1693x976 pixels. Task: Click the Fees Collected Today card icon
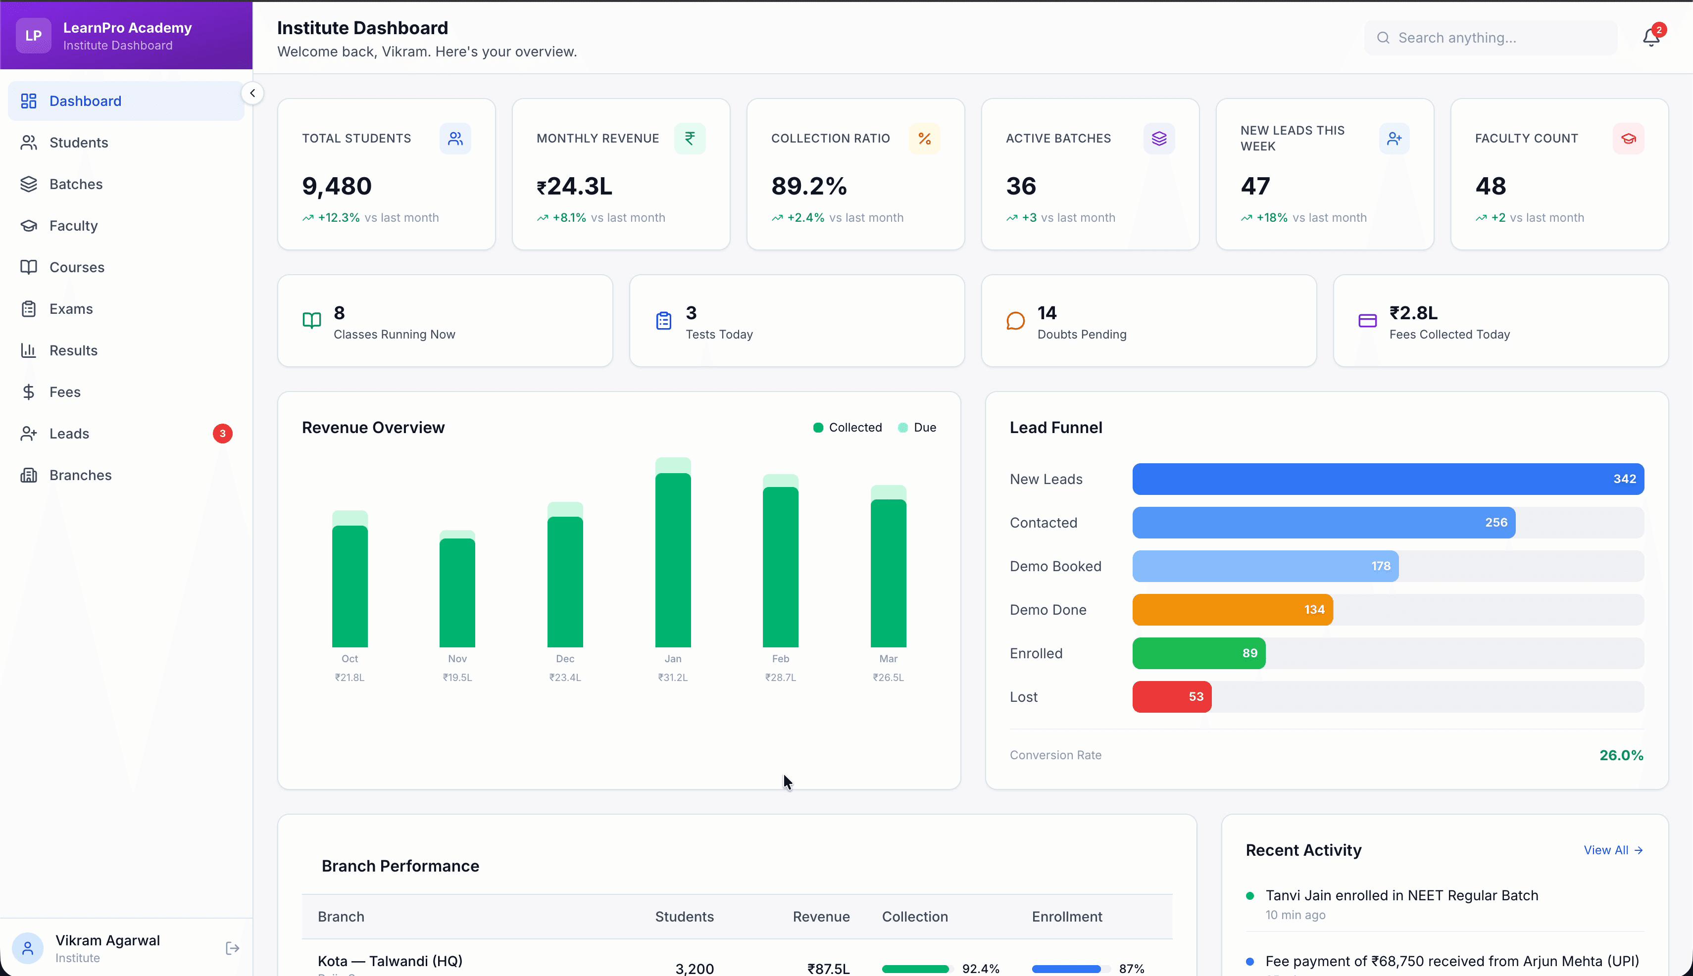1368,320
